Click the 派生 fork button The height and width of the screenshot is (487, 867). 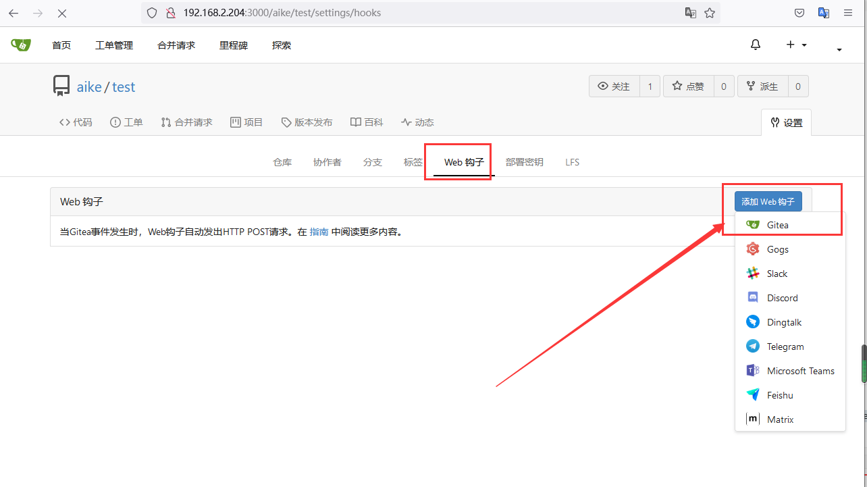coord(763,86)
